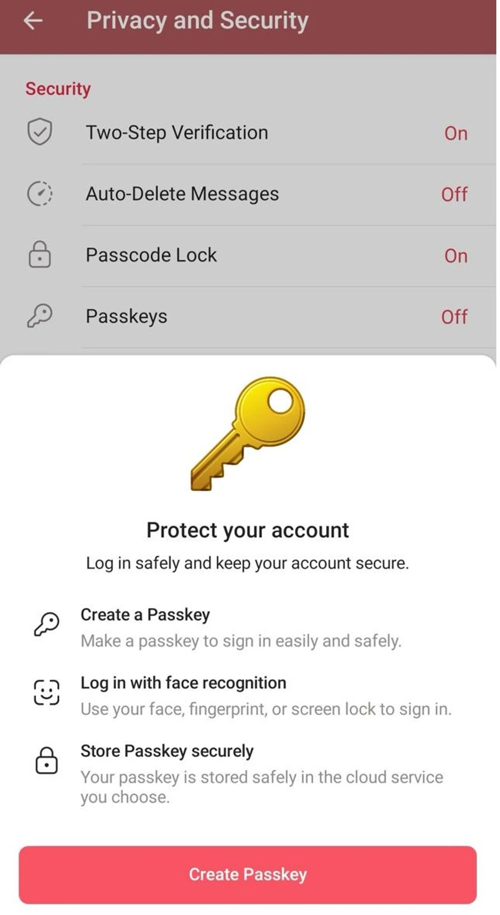Click the Protect your account heading

click(x=248, y=530)
